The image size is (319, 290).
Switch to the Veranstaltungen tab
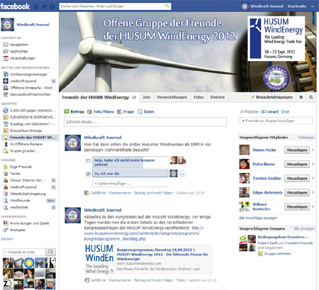(x=172, y=97)
